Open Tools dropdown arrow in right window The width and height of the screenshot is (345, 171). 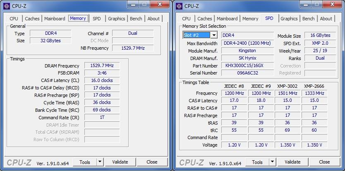[x=272, y=162]
